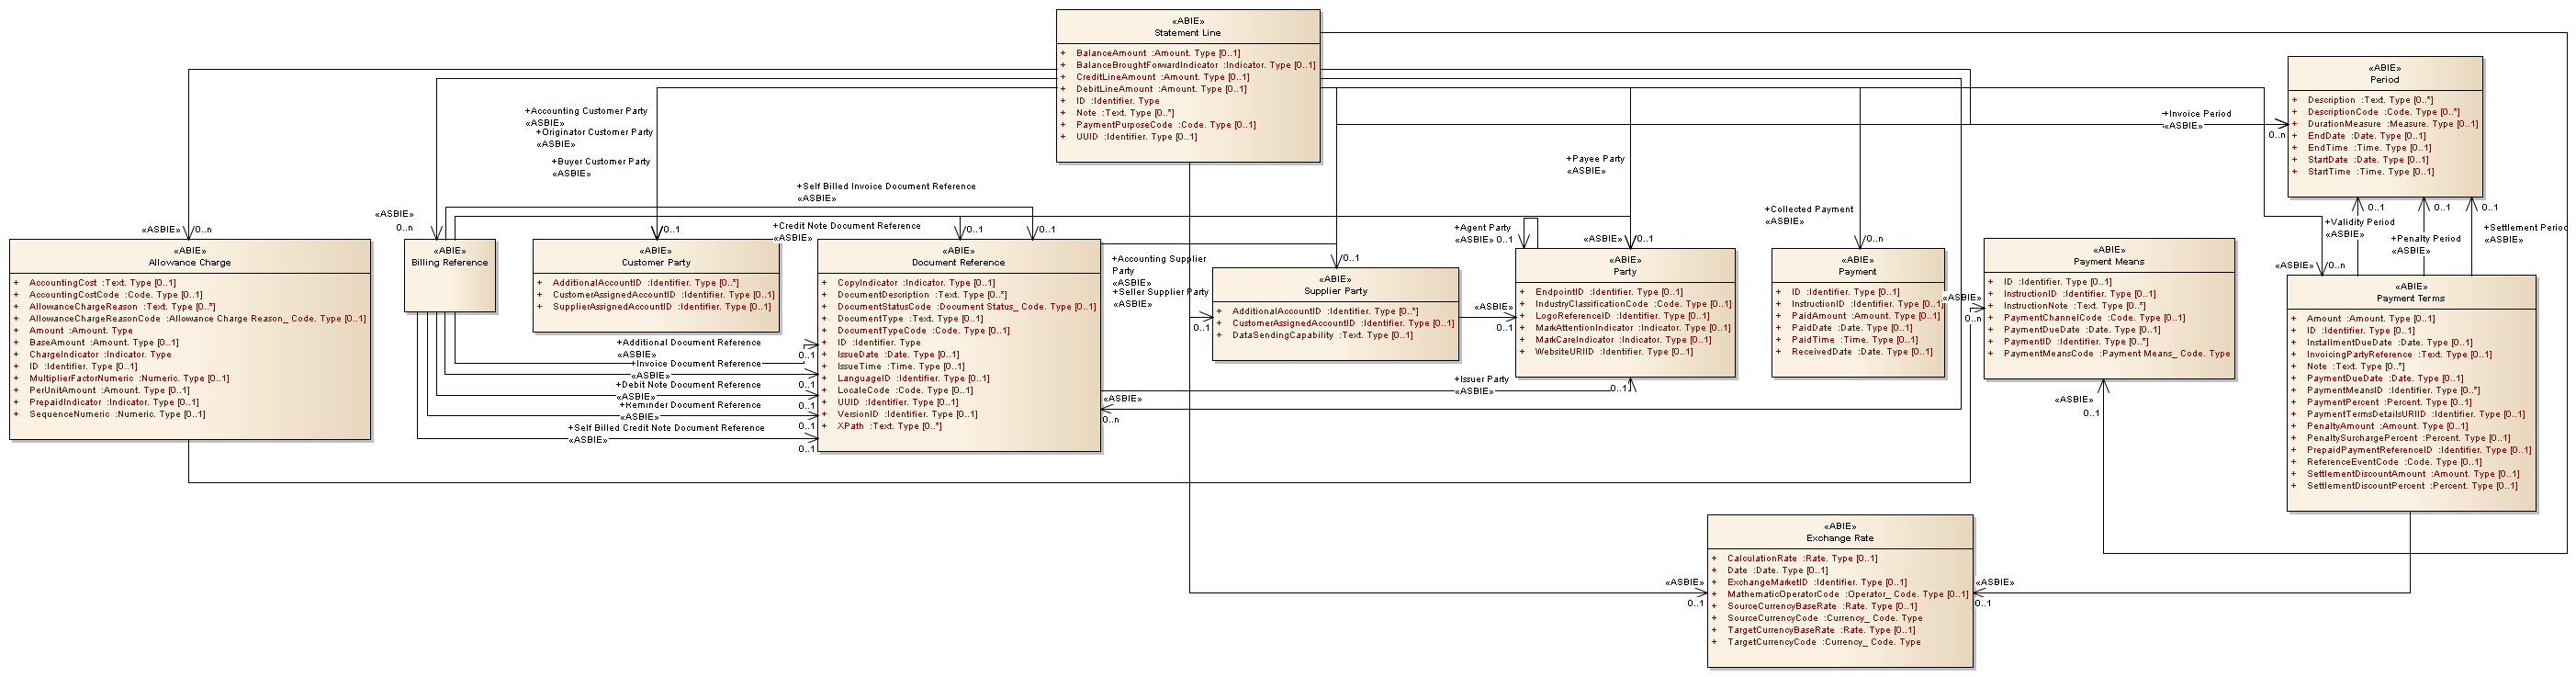Viewport: 2576px width, 677px height.
Task: Select the Statement Line class header
Action: (1187, 33)
